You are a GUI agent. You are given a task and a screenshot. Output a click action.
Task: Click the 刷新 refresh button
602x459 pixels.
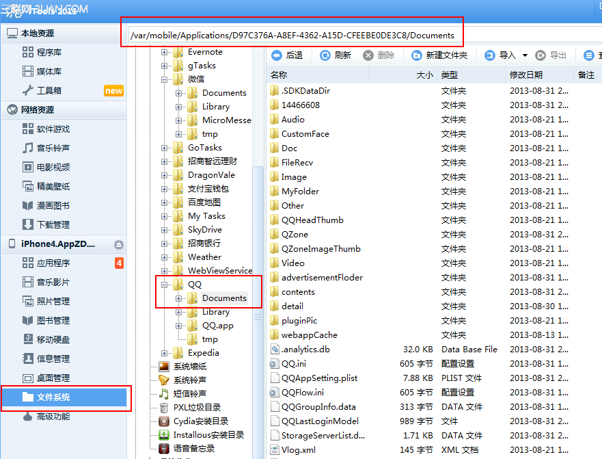pos(336,55)
